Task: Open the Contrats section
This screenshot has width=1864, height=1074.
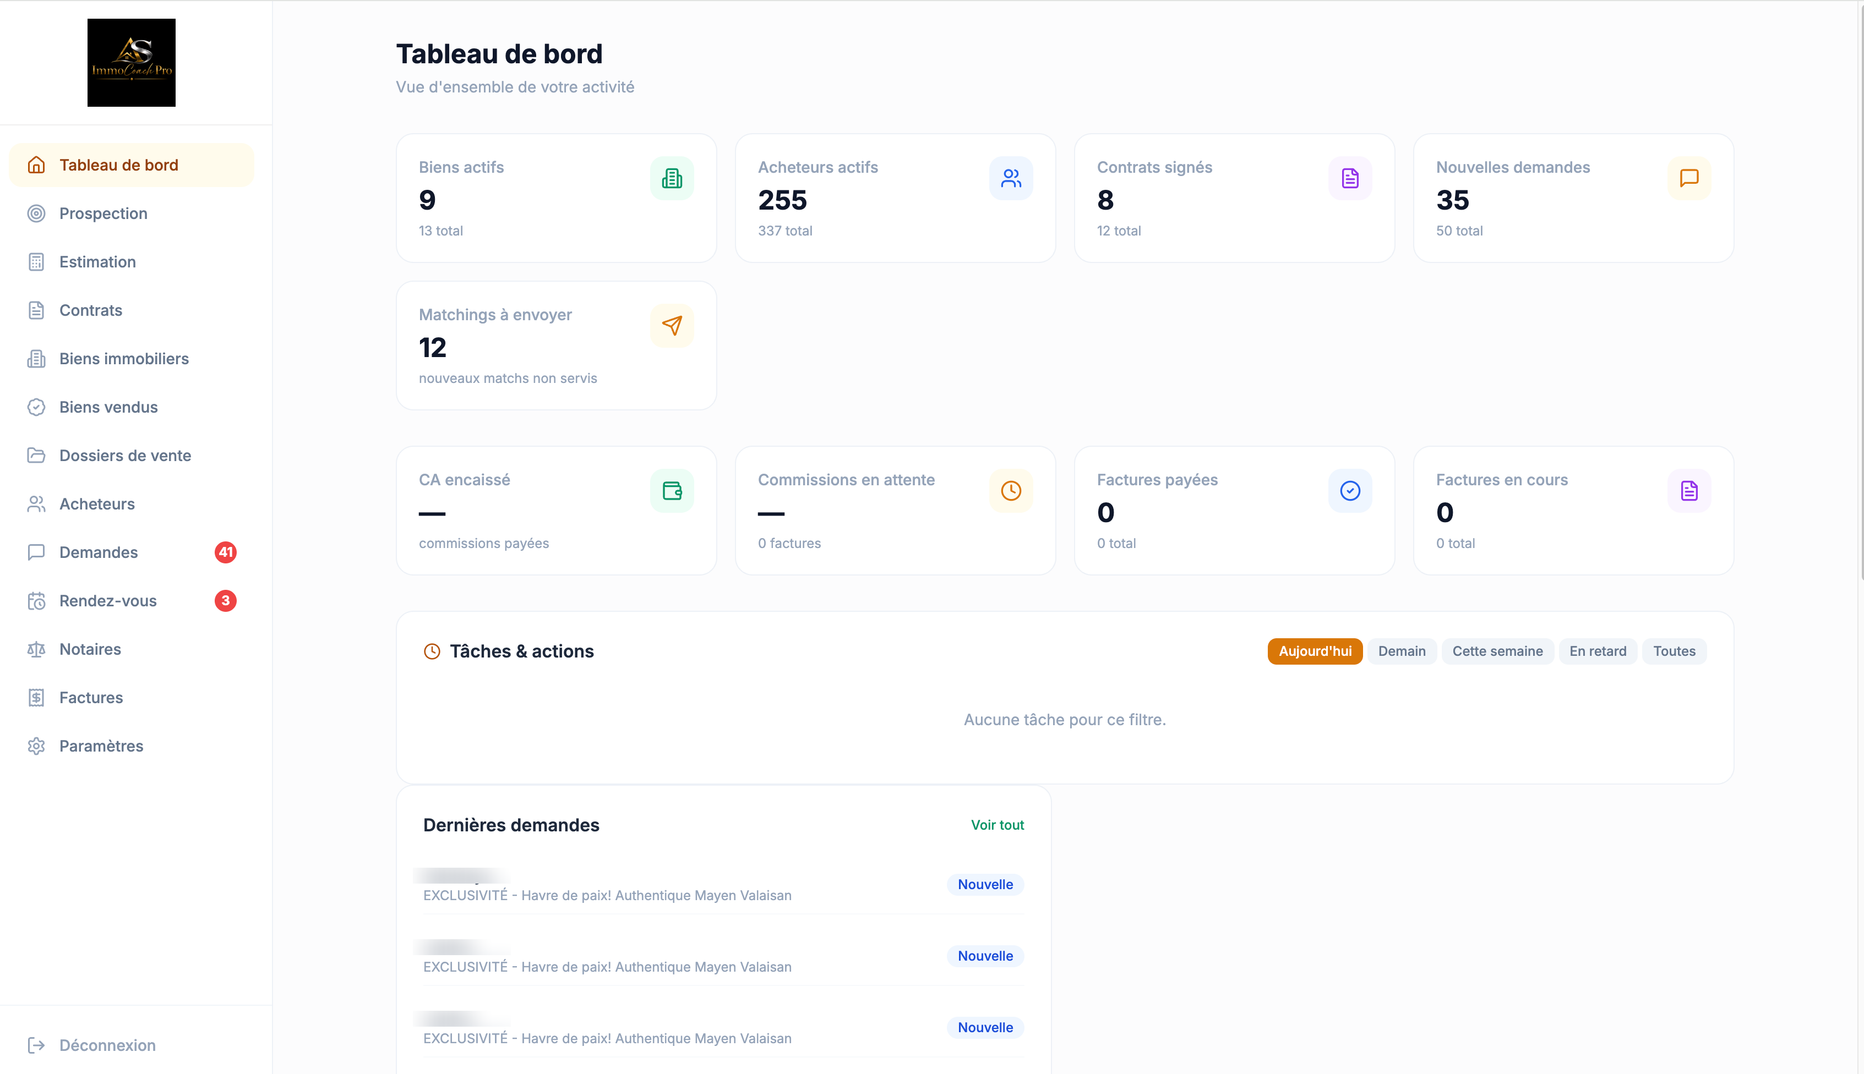Action: (132, 310)
